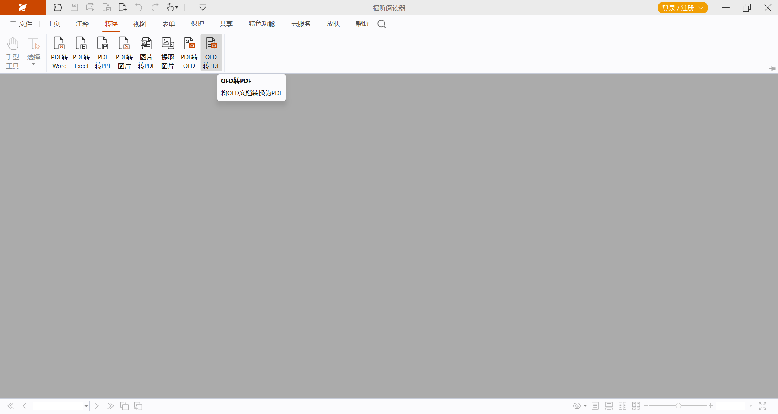Expand the page number dropdown

pos(86,406)
